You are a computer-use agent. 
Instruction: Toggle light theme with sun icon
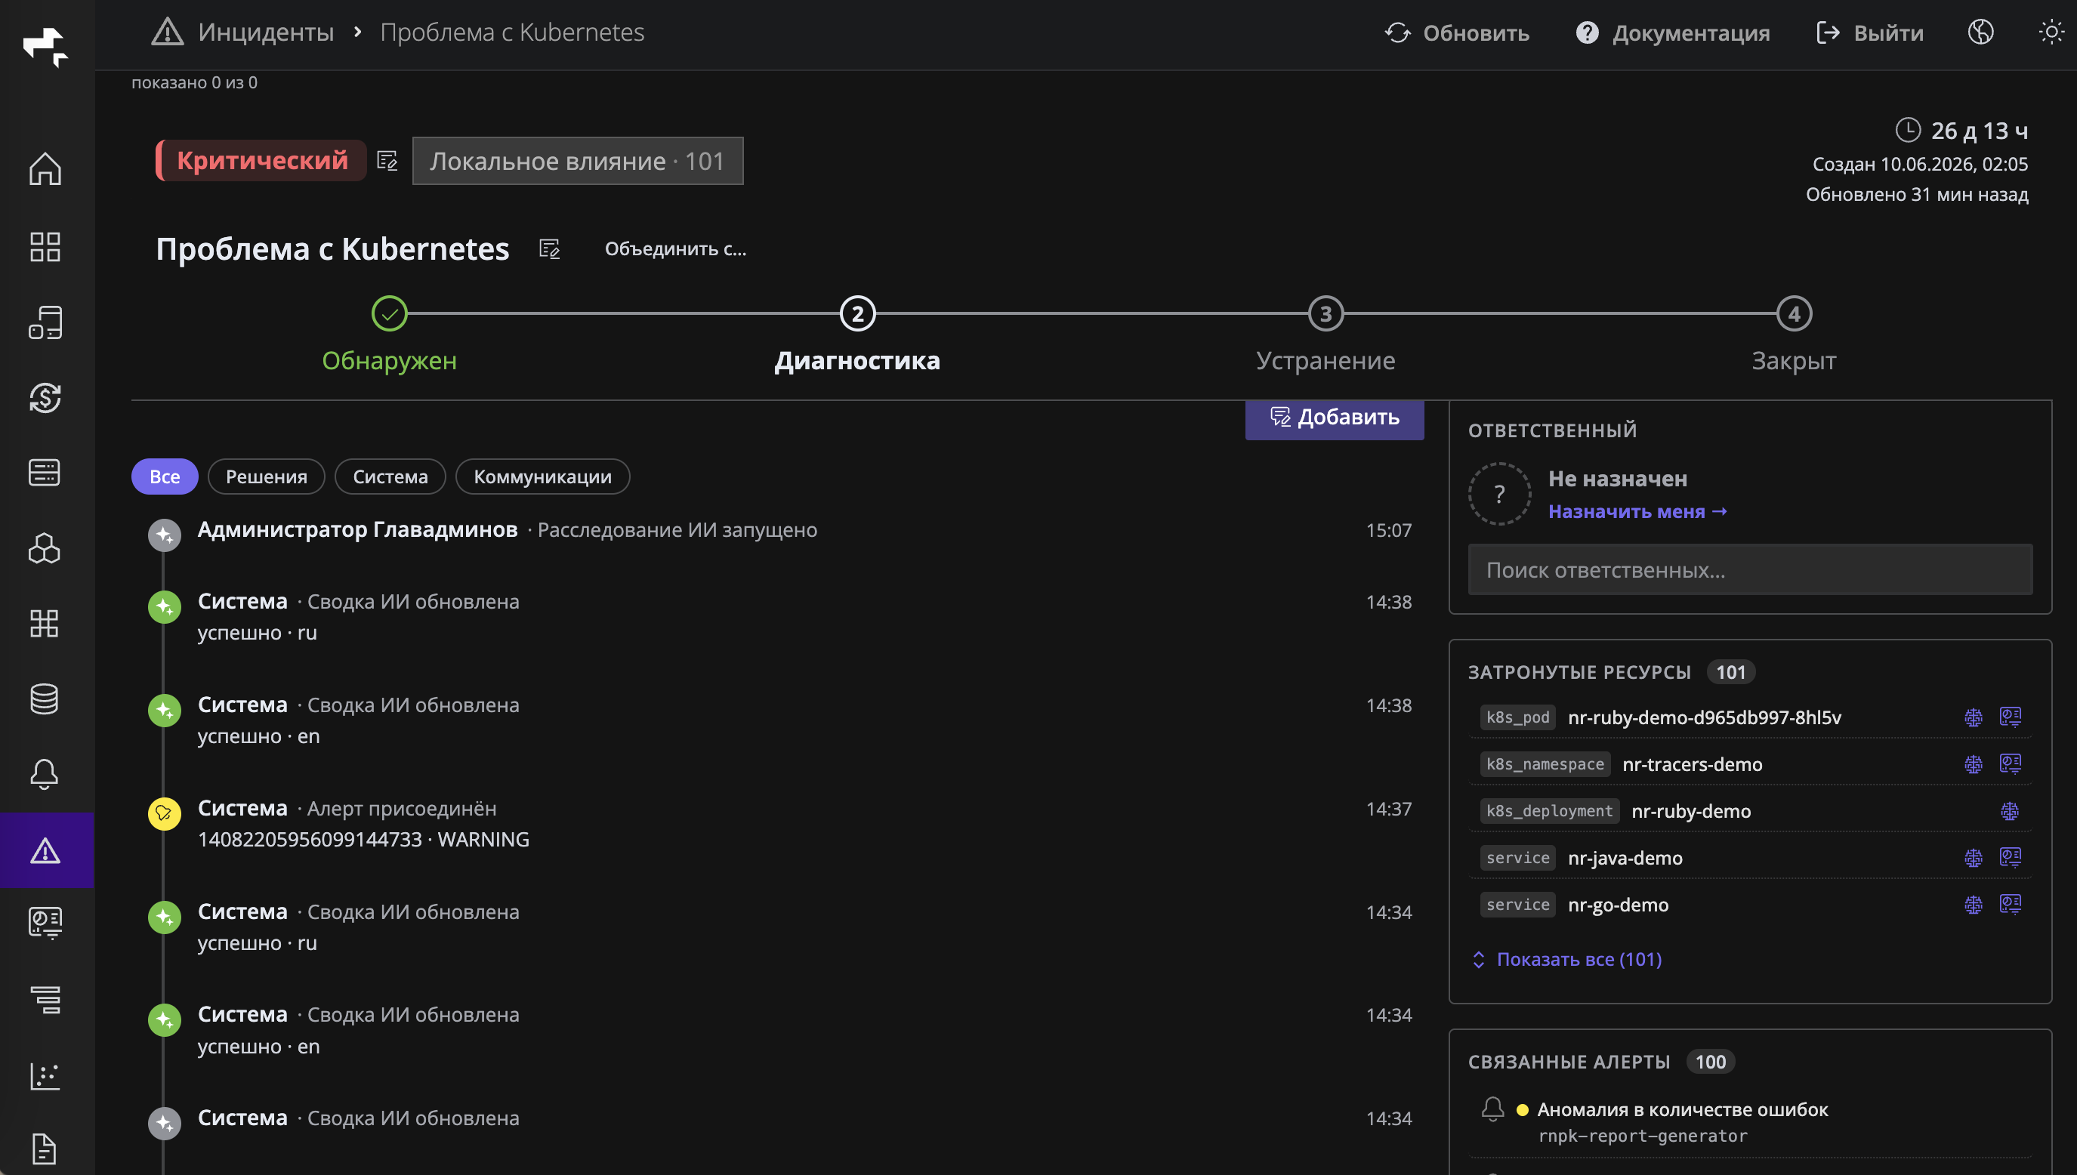[x=2051, y=32]
